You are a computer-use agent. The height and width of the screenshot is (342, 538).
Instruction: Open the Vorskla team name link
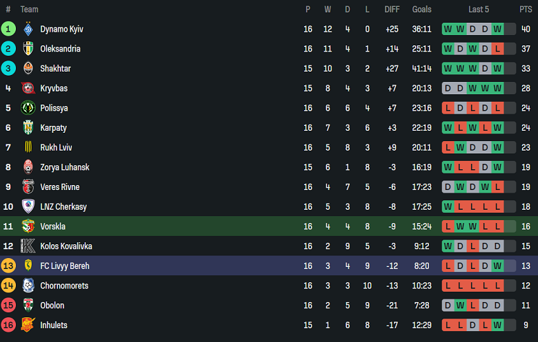(53, 226)
